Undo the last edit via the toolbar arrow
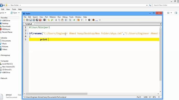179x100 pixels. [49, 20]
